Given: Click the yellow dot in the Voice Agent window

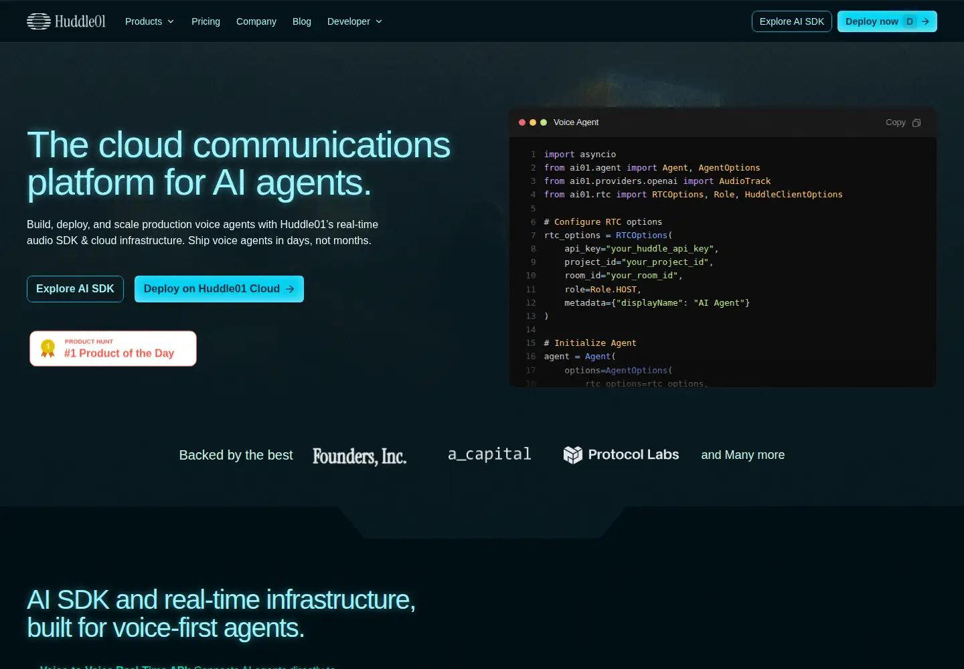Looking at the screenshot, I should pos(533,122).
